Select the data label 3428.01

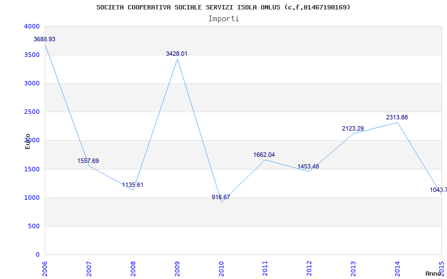tap(177, 54)
